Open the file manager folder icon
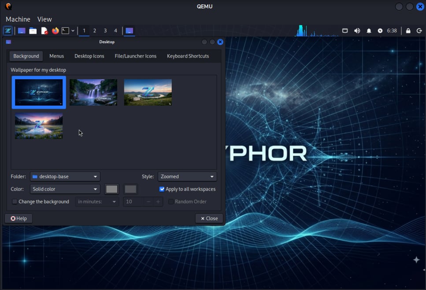This screenshot has width=426, height=290. pyautogui.click(x=33, y=31)
